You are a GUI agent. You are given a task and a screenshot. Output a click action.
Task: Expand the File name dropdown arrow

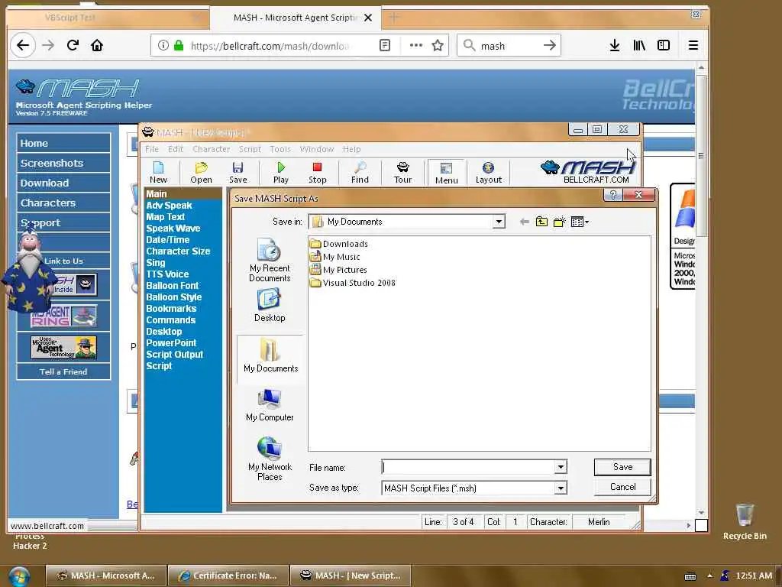click(561, 467)
